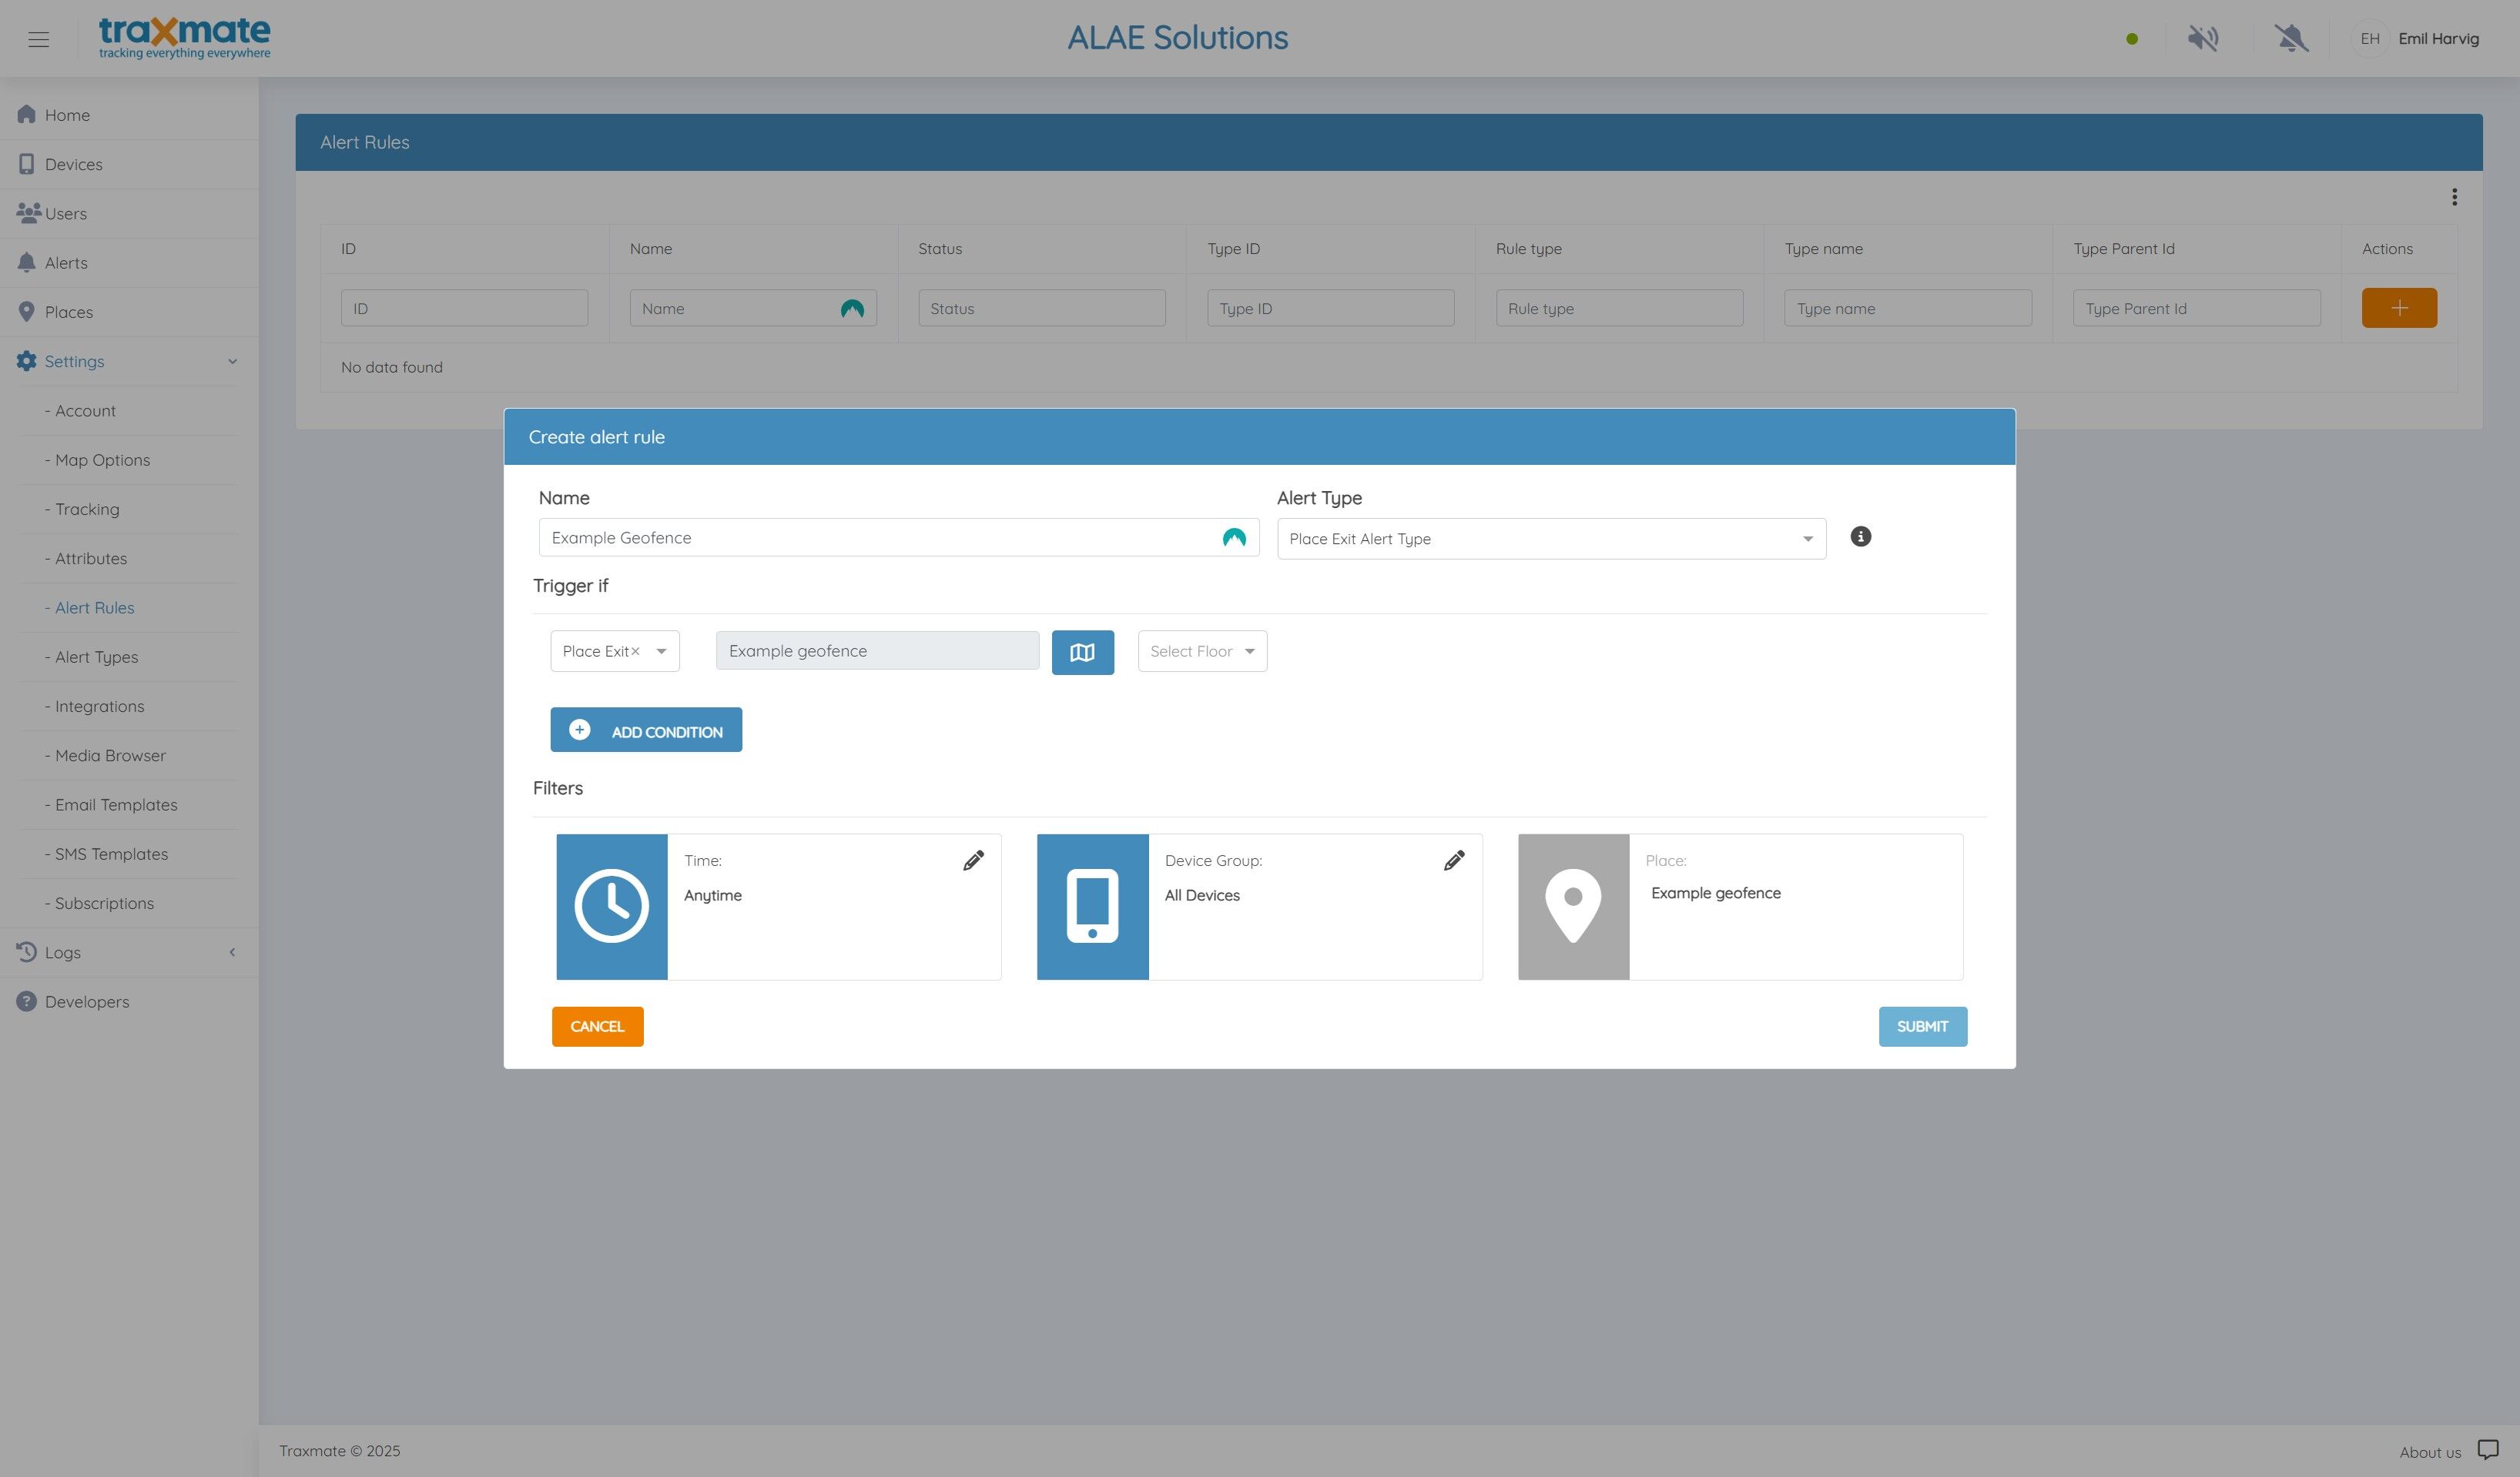2520x1477 pixels.
Task: Go to Places in the sidebar
Action: click(68, 312)
